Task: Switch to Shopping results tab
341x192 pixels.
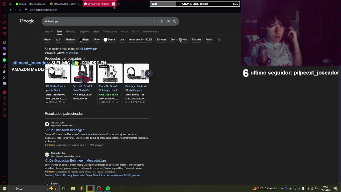Action: coord(70,31)
